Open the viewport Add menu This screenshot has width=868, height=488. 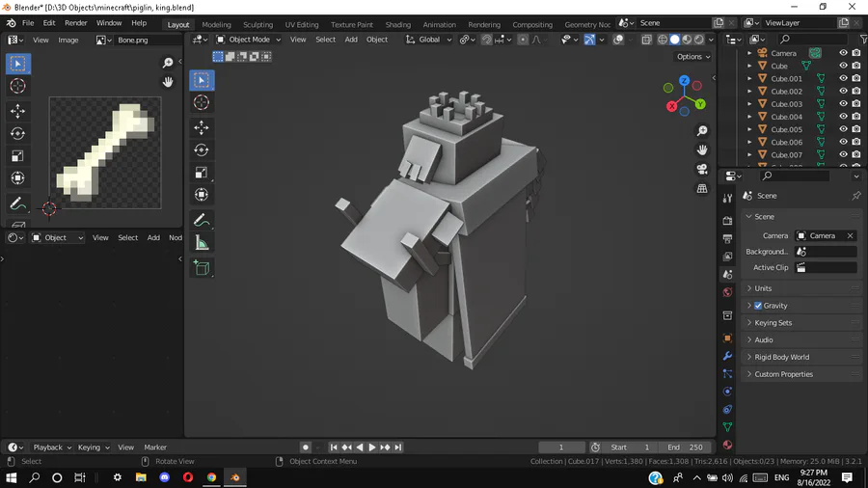351,40
